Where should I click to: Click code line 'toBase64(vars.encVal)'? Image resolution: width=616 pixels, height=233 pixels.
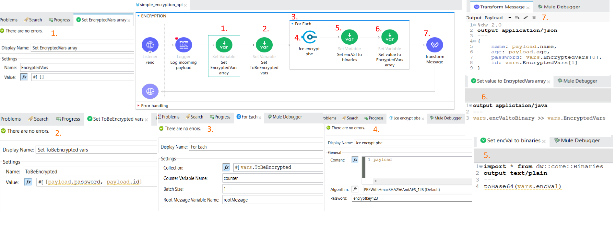(522, 186)
